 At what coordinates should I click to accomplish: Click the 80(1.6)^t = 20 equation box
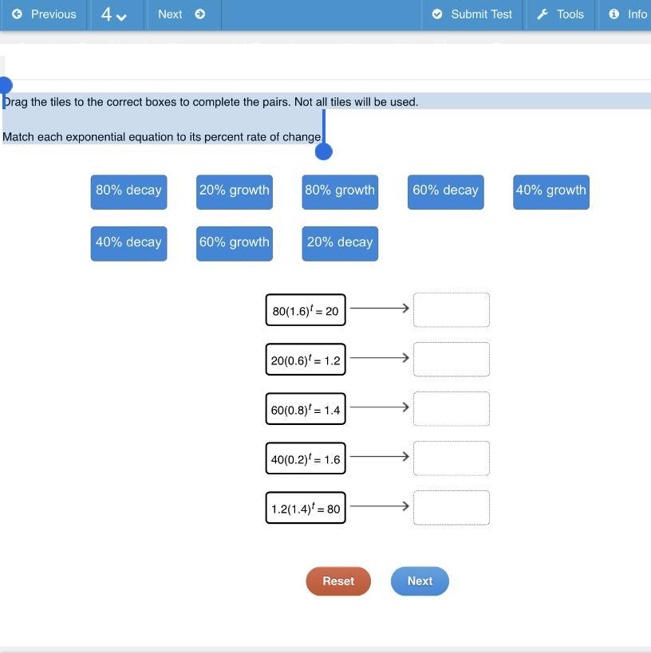coord(306,310)
